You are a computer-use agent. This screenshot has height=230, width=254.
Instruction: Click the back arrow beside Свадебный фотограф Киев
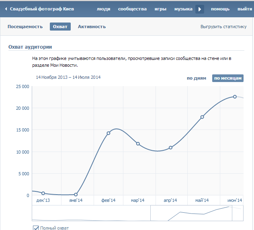(6, 9)
